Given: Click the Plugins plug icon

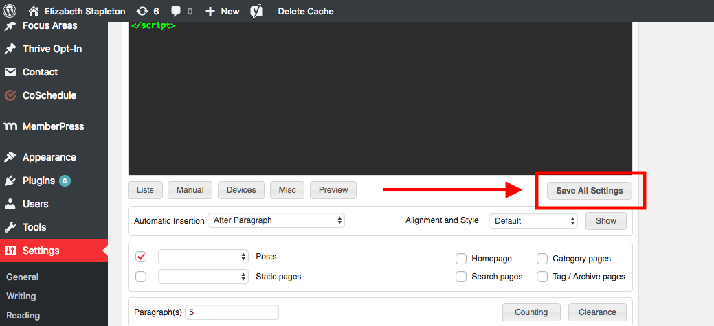Looking at the screenshot, I should (10, 181).
